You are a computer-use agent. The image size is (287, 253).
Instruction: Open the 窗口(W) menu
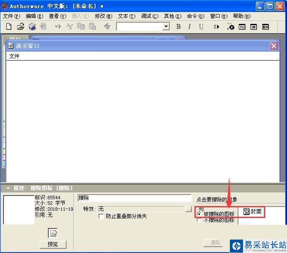click(219, 16)
